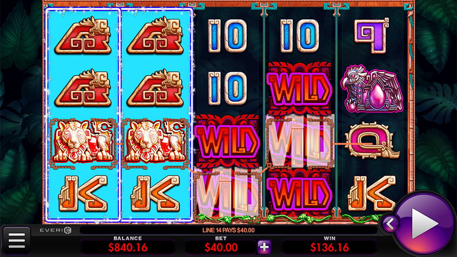457x257 pixels.
Task: Select the orange K symbol in fifth reel
Action: (x=372, y=193)
